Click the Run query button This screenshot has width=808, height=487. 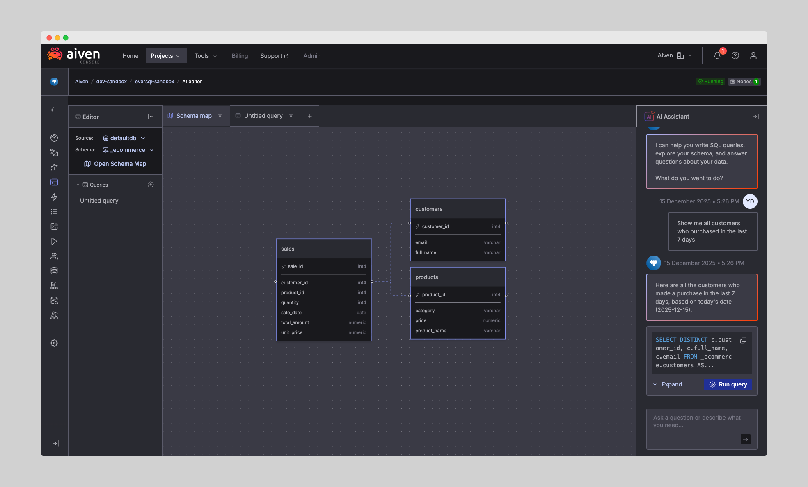(x=728, y=384)
